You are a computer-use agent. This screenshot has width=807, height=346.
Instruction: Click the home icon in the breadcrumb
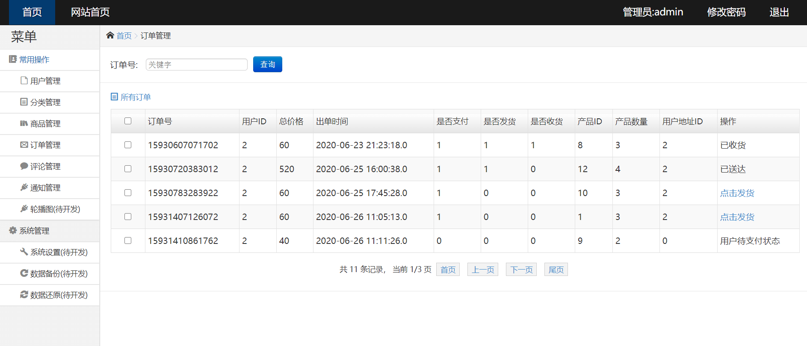coord(110,35)
